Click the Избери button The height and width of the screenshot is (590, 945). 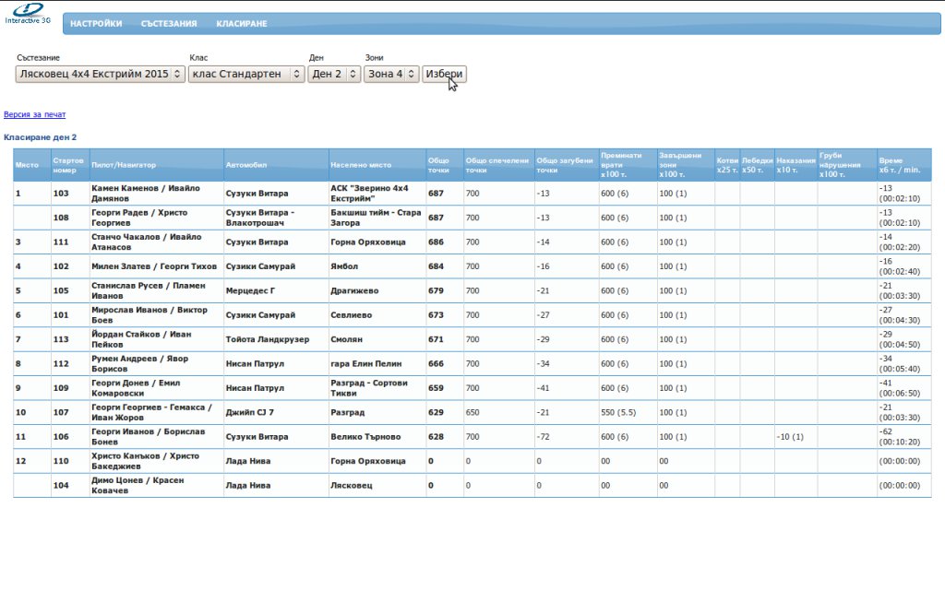click(x=444, y=74)
